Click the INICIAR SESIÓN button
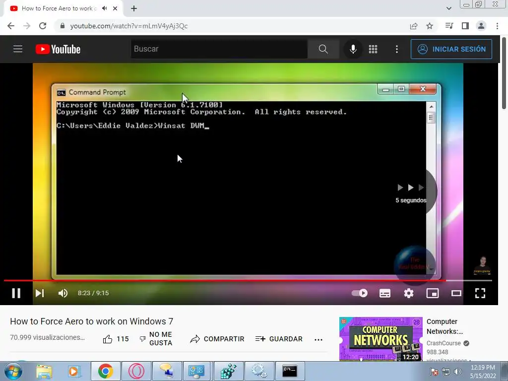Viewport: 508px width, 381px height. click(451, 49)
